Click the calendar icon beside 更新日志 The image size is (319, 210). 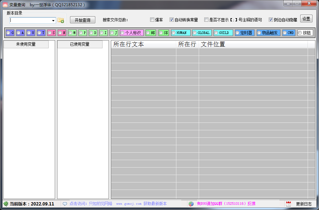coord(288,204)
